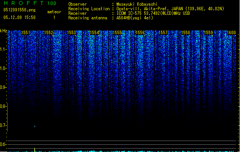
Task: Click the Ogata-vill. Akita-Pref. JAPAN location text
Action: [x=170, y=9]
